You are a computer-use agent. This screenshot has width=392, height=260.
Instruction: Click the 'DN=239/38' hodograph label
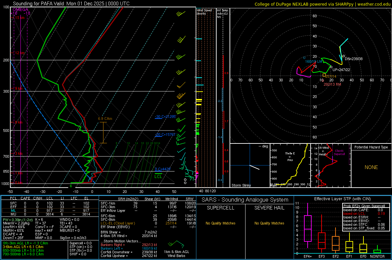point(353,59)
